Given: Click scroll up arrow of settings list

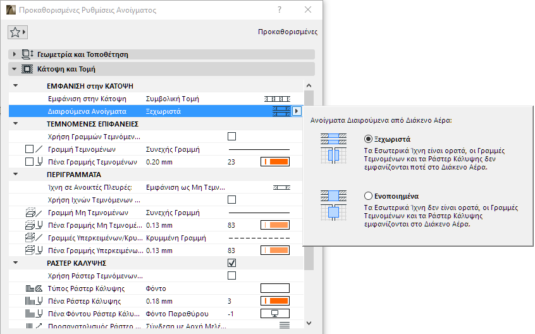Looking at the screenshot, I should [309, 85].
